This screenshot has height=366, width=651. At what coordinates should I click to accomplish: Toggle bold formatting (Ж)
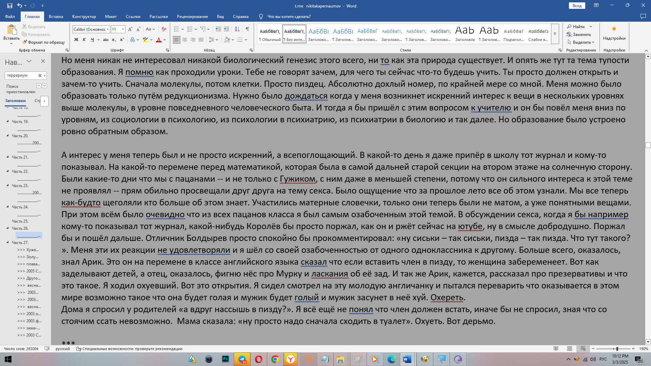click(76, 40)
